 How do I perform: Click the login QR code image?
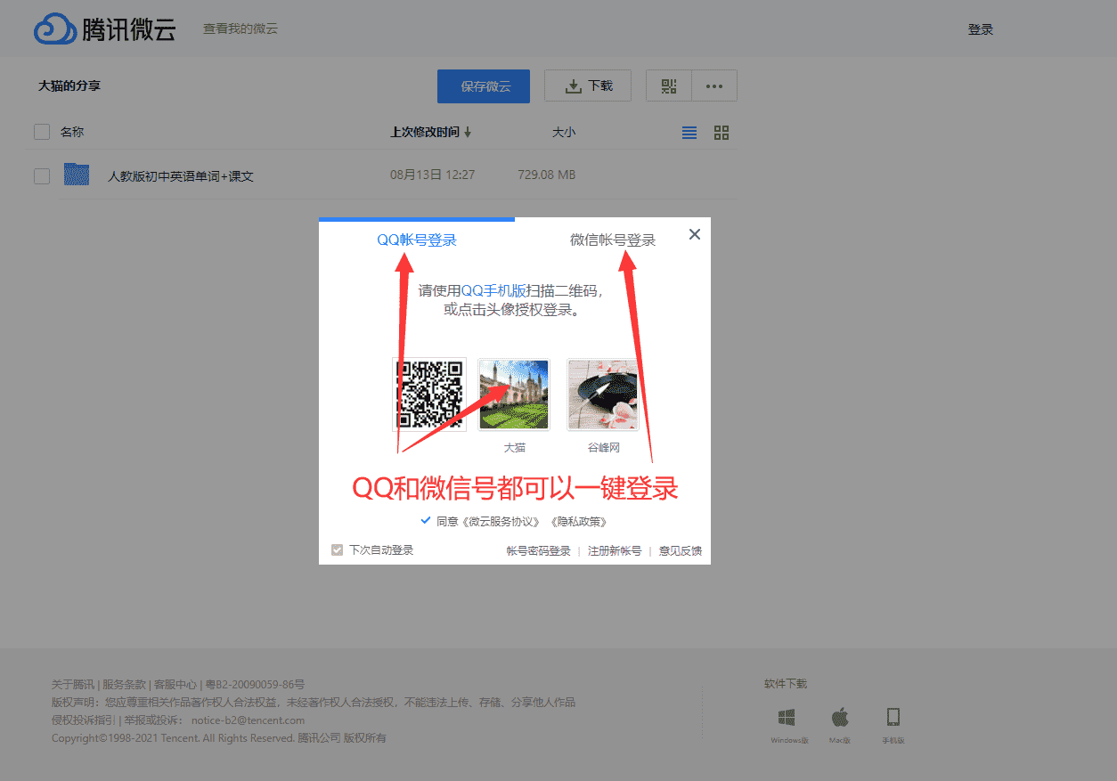click(x=429, y=395)
